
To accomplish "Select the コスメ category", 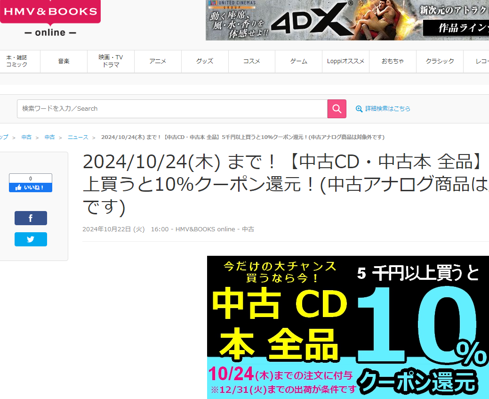I will point(252,61).
